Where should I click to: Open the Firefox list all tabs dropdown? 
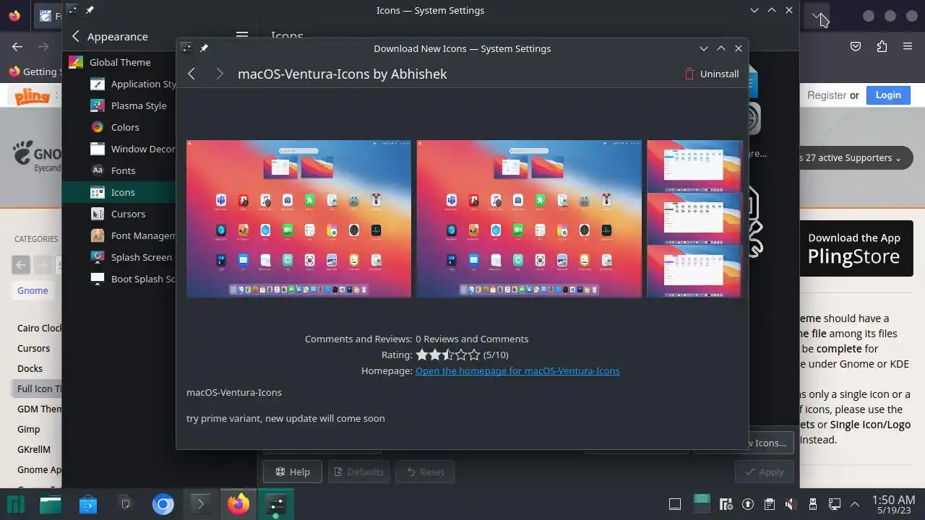point(816,14)
